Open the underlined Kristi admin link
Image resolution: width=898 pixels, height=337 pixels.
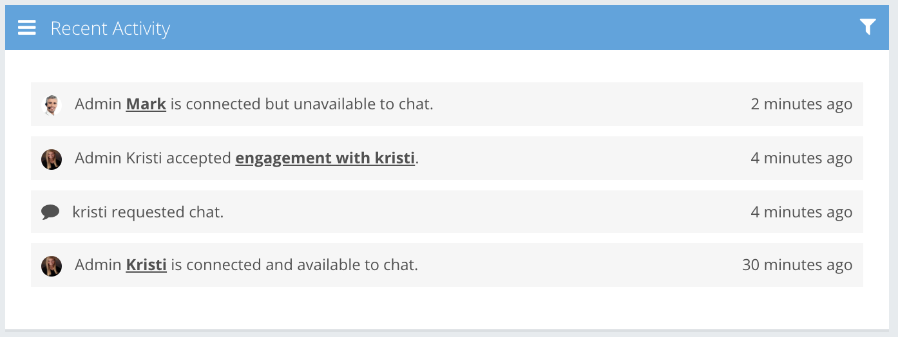[x=146, y=265]
